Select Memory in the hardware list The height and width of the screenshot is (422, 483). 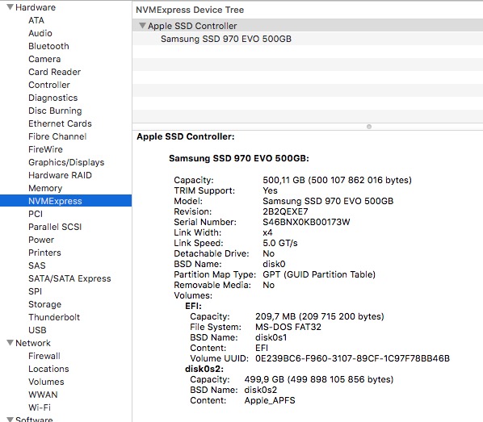point(45,188)
